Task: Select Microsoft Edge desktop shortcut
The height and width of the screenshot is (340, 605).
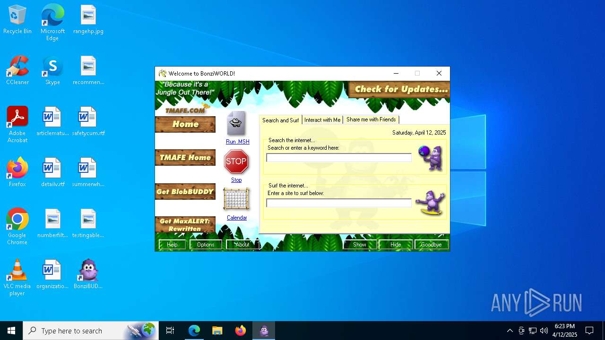Action: [52, 23]
